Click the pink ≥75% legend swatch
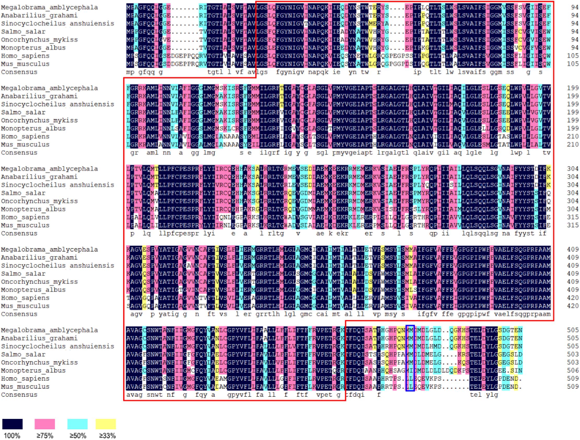Screen dimensions: 580x440 pos(45,424)
